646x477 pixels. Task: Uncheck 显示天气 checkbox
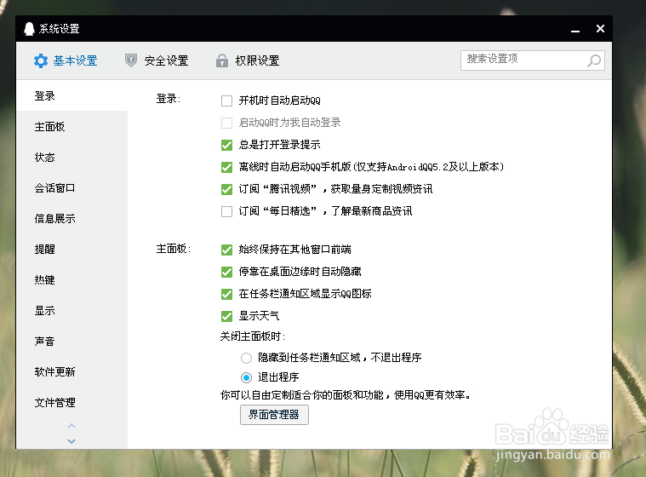(226, 316)
